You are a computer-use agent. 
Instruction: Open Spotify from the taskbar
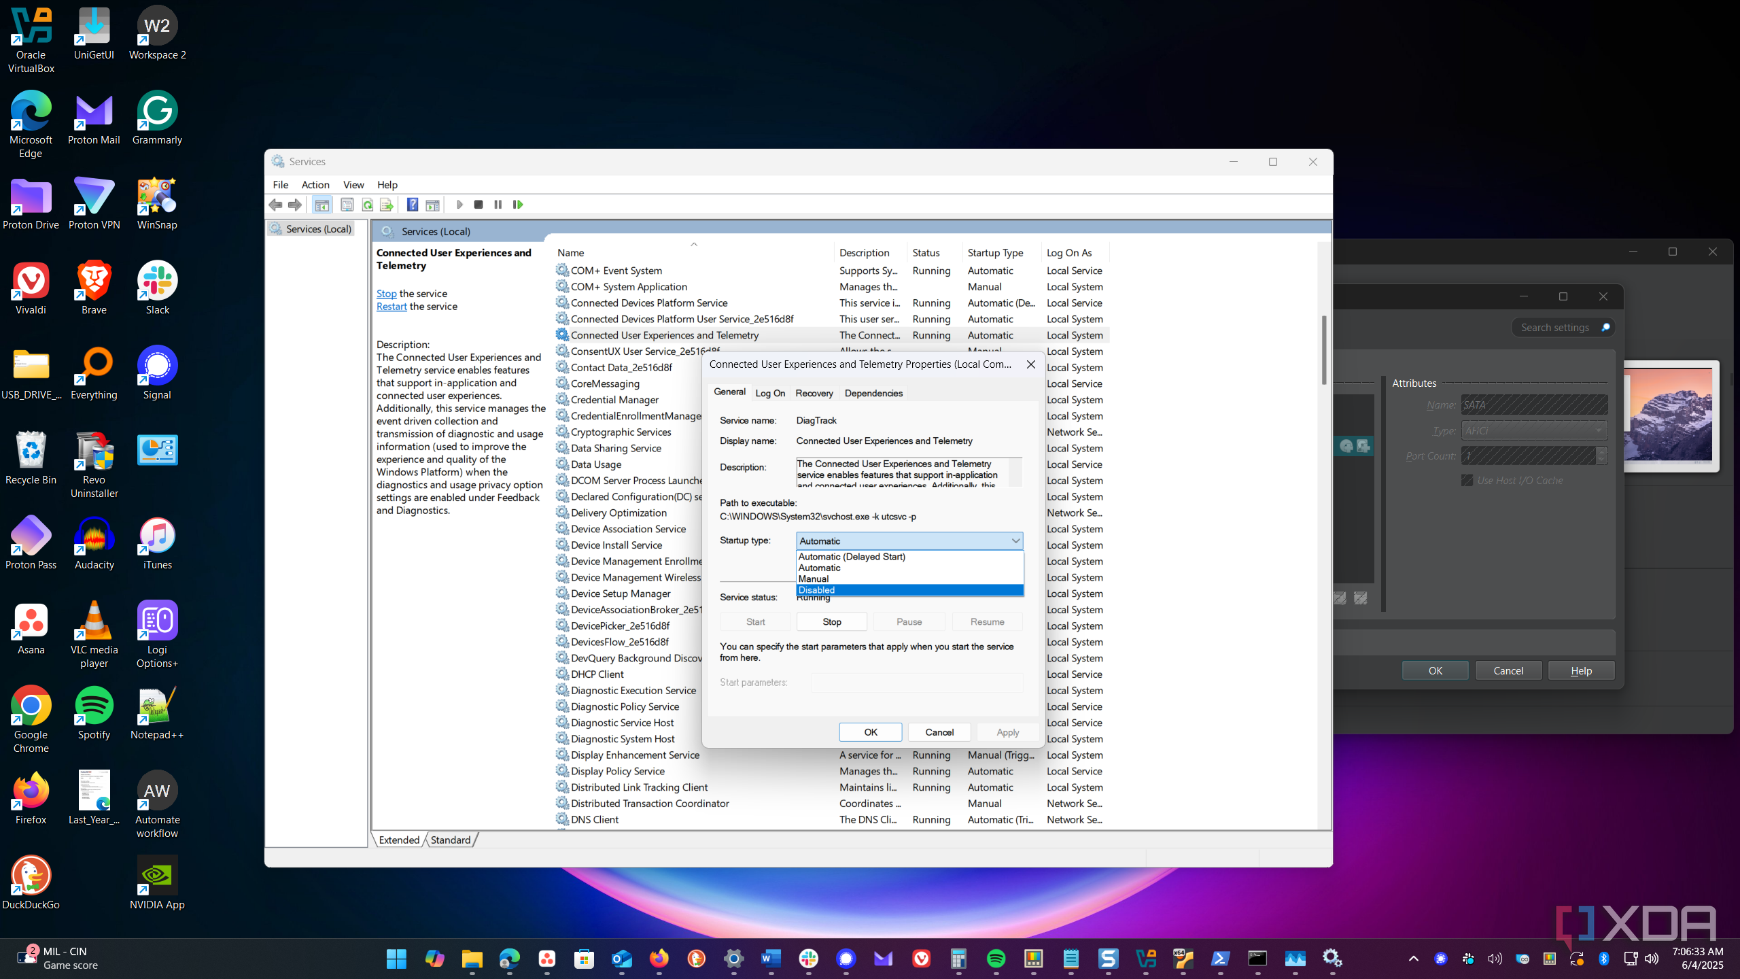coord(996,959)
